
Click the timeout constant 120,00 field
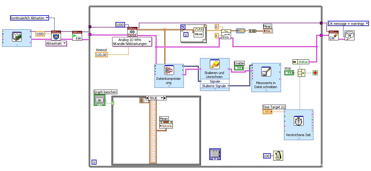coord(102,54)
